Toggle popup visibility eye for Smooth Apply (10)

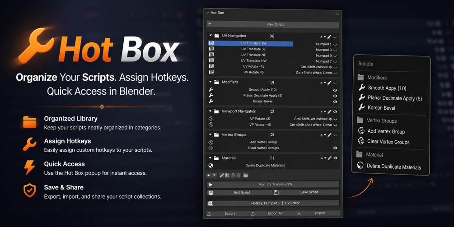[x=335, y=90]
